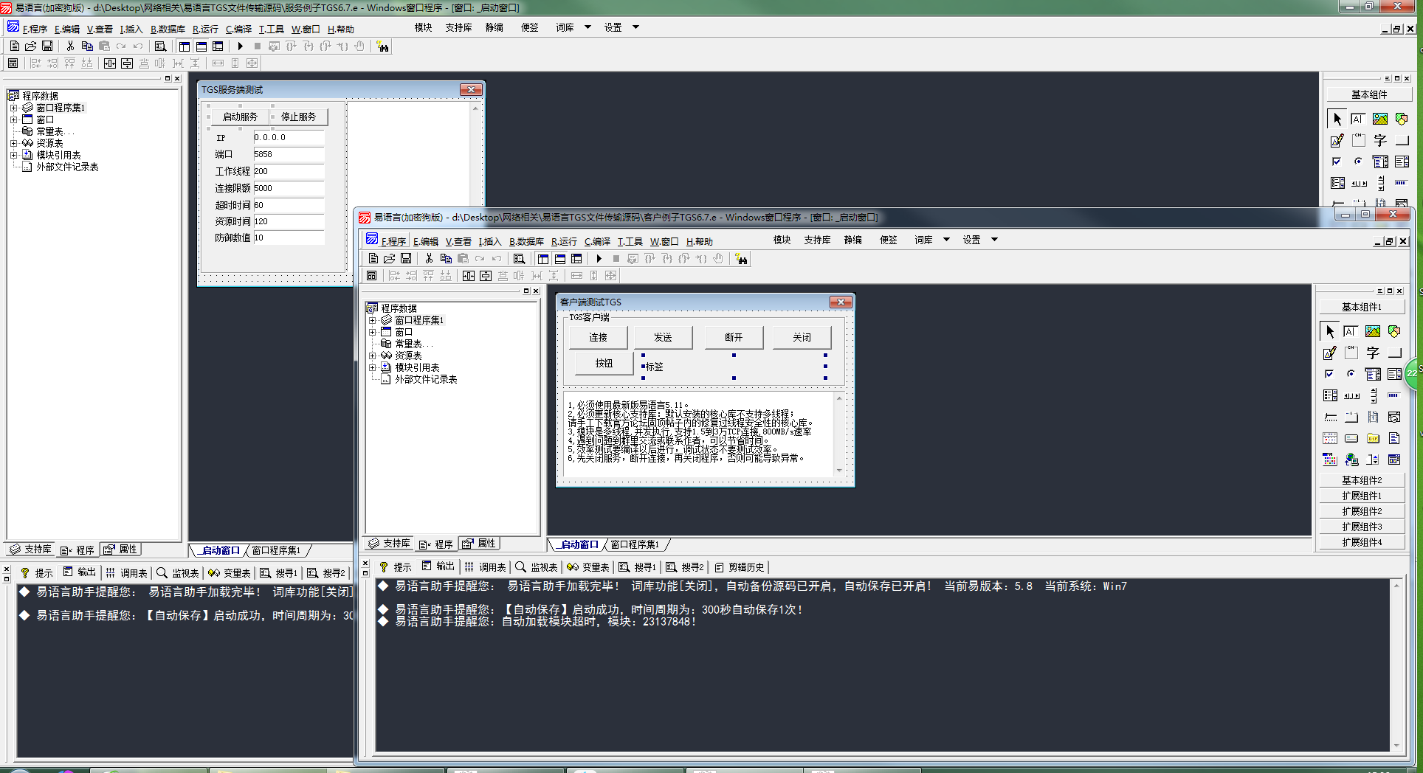Open 设置 dropdown arrow in back window menu bar
This screenshot has width=1423, height=773.
click(635, 27)
